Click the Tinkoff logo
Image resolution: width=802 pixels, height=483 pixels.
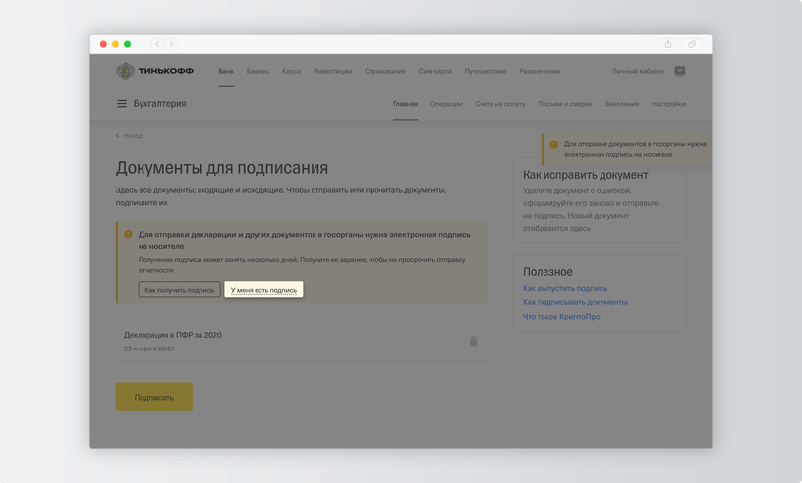(x=154, y=71)
